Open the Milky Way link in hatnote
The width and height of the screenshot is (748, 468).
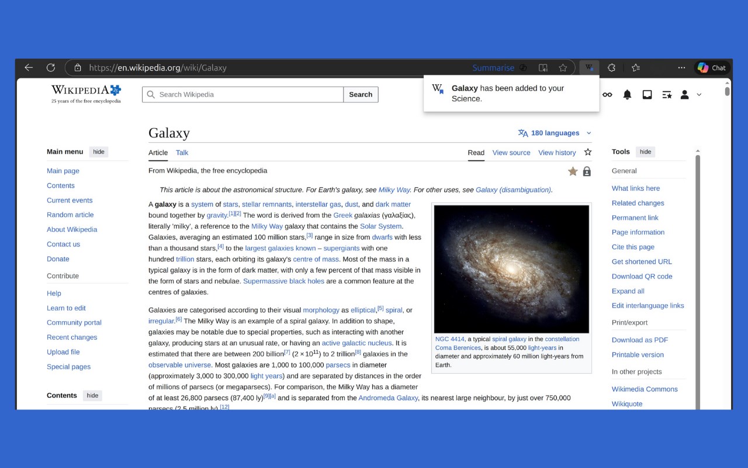click(394, 190)
